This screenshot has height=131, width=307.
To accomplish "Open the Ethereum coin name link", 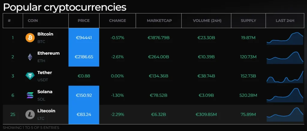I will 49,53.
